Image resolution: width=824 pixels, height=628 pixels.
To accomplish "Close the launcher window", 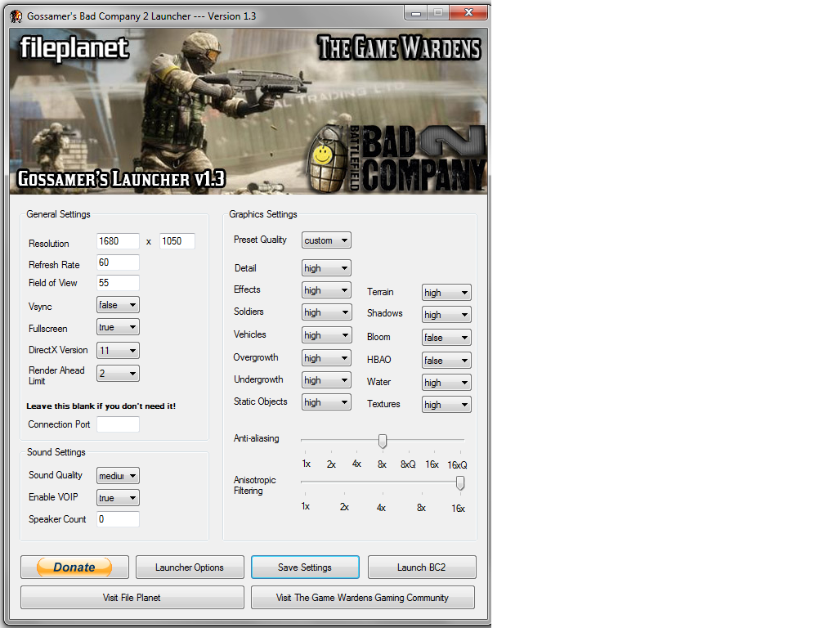I will 468,12.
